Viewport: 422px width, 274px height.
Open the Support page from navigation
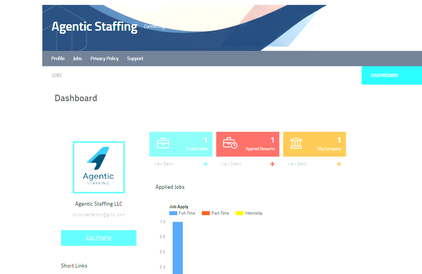point(135,59)
